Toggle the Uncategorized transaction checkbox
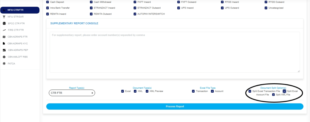This screenshot has height=122, width=310. pos(266,8)
